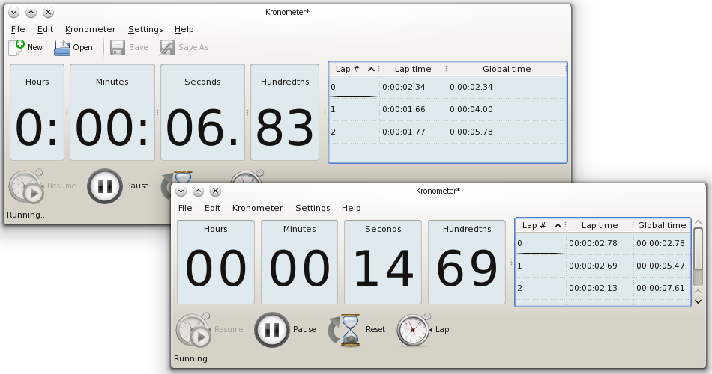
Task: Select lap time 0:00:01.77 in back window
Action: (x=404, y=132)
